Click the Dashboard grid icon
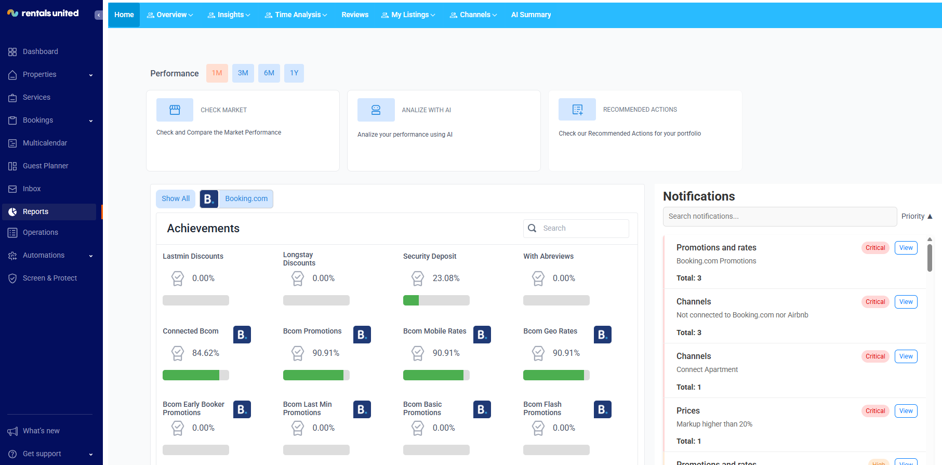The image size is (942, 465). pos(12,52)
